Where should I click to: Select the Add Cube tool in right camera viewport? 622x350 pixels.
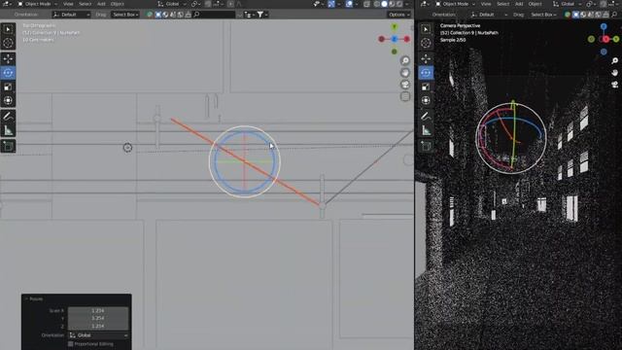[x=426, y=146]
